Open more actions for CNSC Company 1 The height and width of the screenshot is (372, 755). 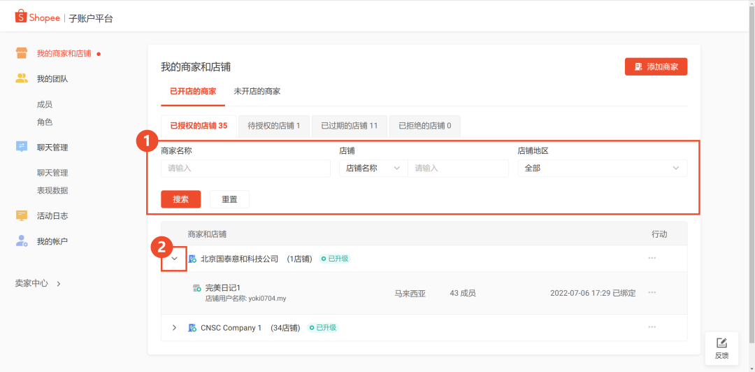[x=652, y=327]
